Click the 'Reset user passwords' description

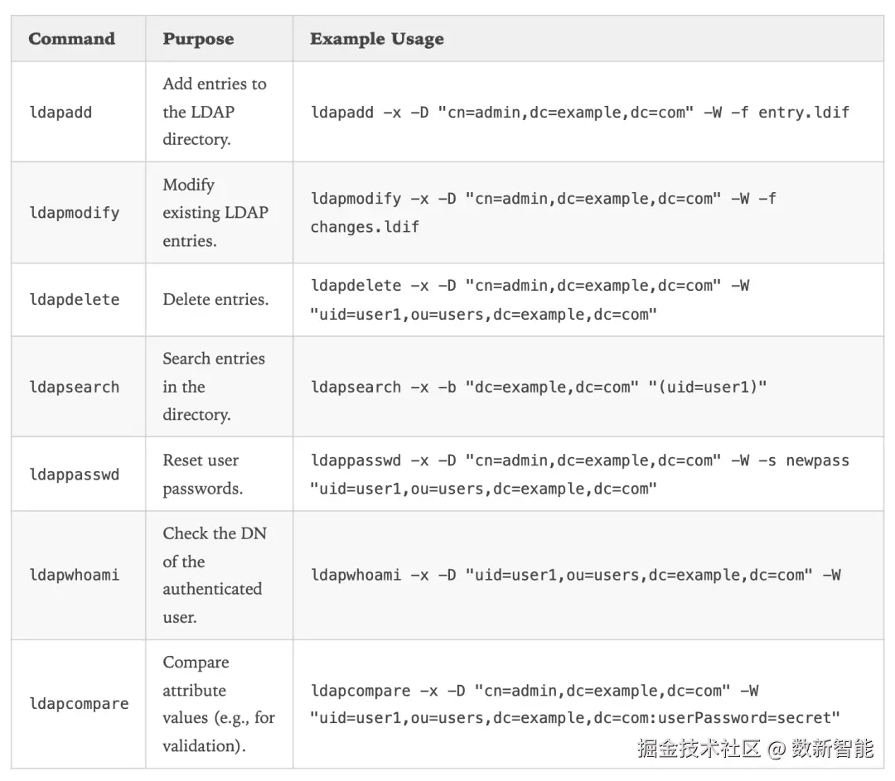coord(203,475)
